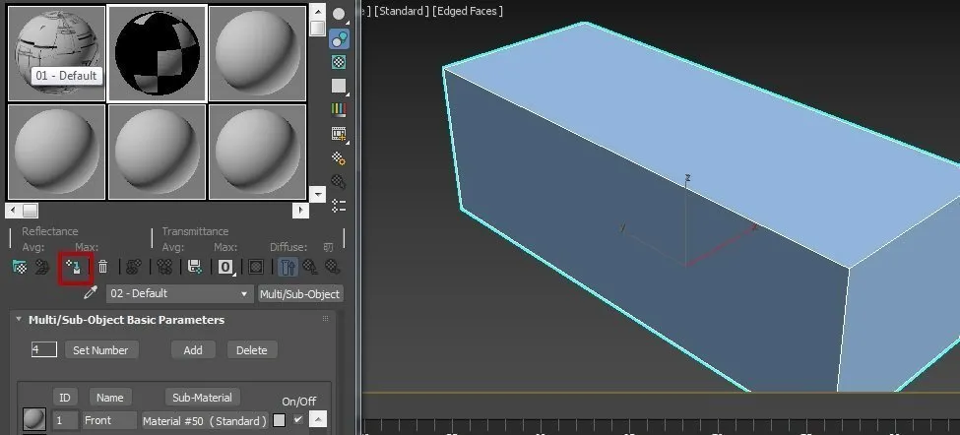Open the Material ID Channel flyout
960x435 pixels.
[x=225, y=267]
